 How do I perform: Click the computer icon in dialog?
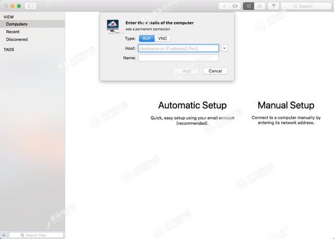tap(113, 26)
